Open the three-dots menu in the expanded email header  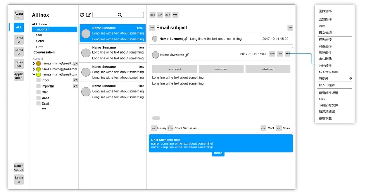[288, 54]
